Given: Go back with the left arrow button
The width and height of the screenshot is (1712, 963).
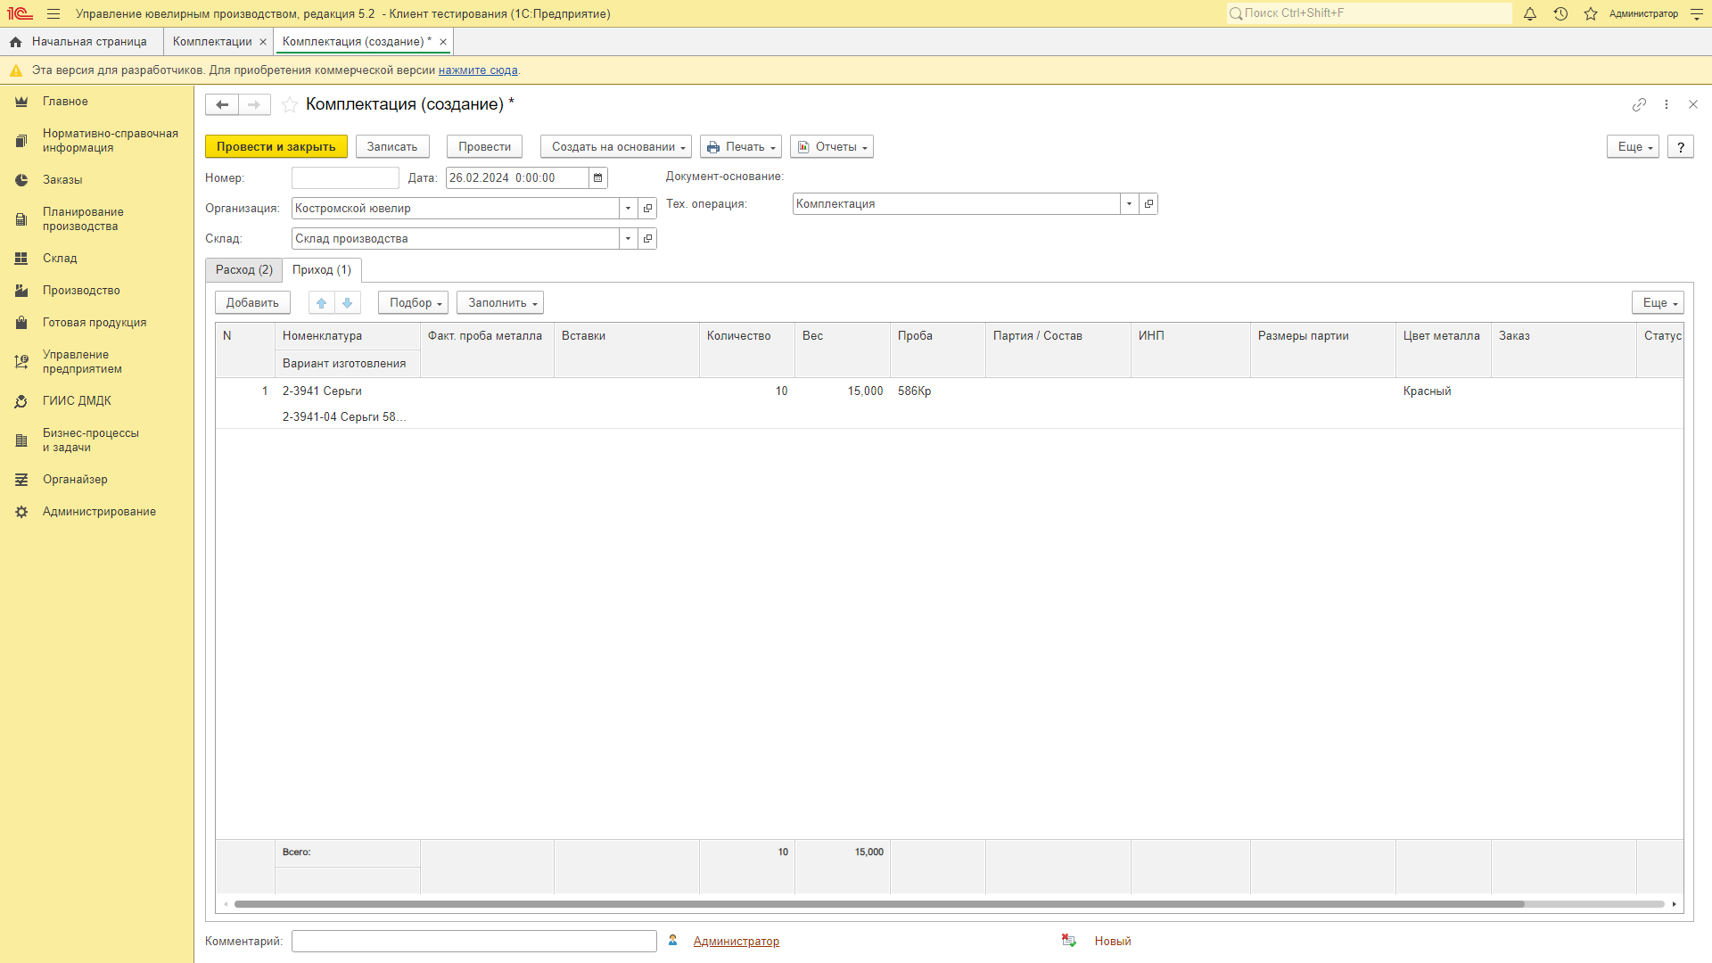Looking at the screenshot, I should click(222, 104).
